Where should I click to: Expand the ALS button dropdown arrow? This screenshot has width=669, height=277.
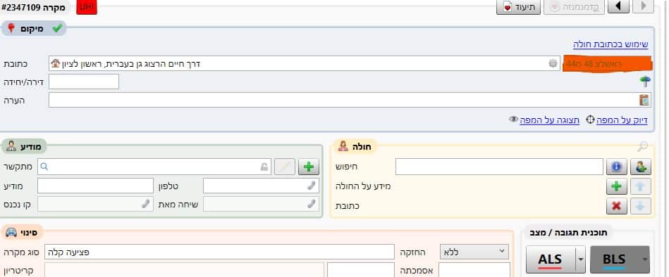point(580,259)
